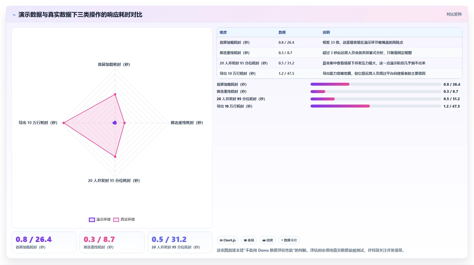Select the 进度 tag chip

pos(268,240)
